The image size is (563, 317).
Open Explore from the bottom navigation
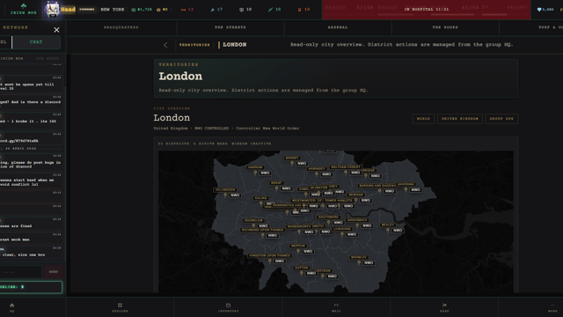[120, 307]
